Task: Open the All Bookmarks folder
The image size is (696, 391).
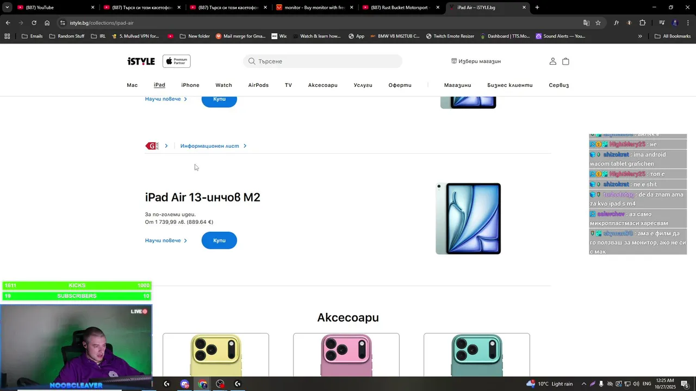Action: (673, 36)
